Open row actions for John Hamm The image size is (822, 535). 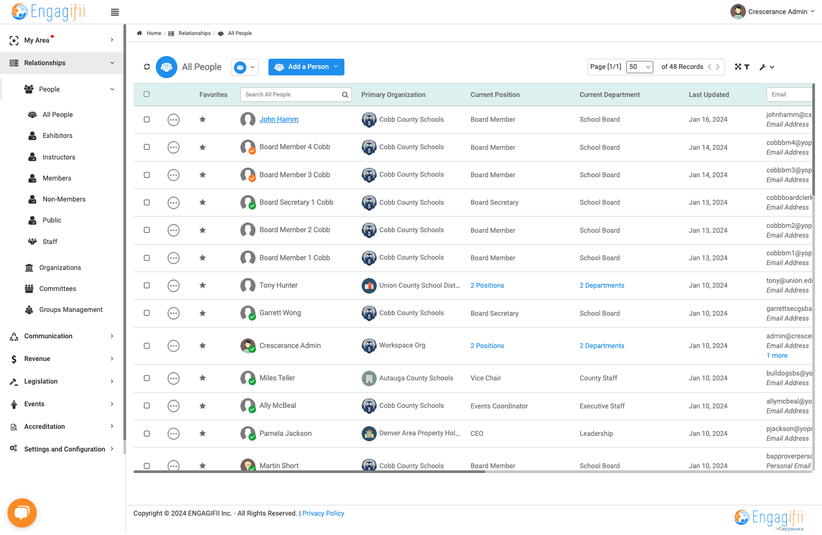pyautogui.click(x=174, y=120)
